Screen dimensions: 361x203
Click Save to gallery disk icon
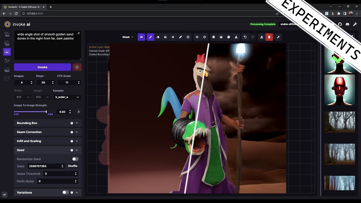[221, 37]
